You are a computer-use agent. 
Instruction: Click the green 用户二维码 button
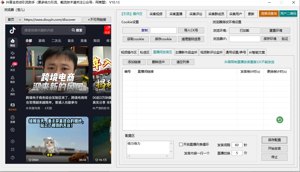click(x=288, y=14)
